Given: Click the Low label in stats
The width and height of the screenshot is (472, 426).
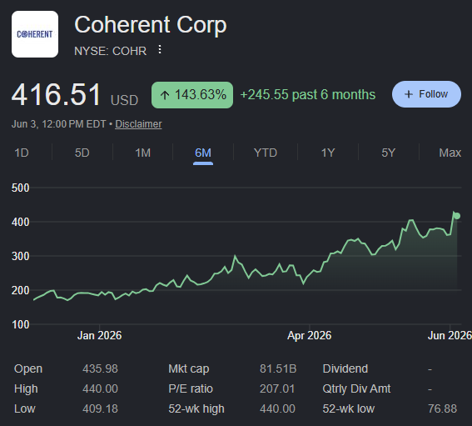Looking at the screenshot, I should point(25,408).
